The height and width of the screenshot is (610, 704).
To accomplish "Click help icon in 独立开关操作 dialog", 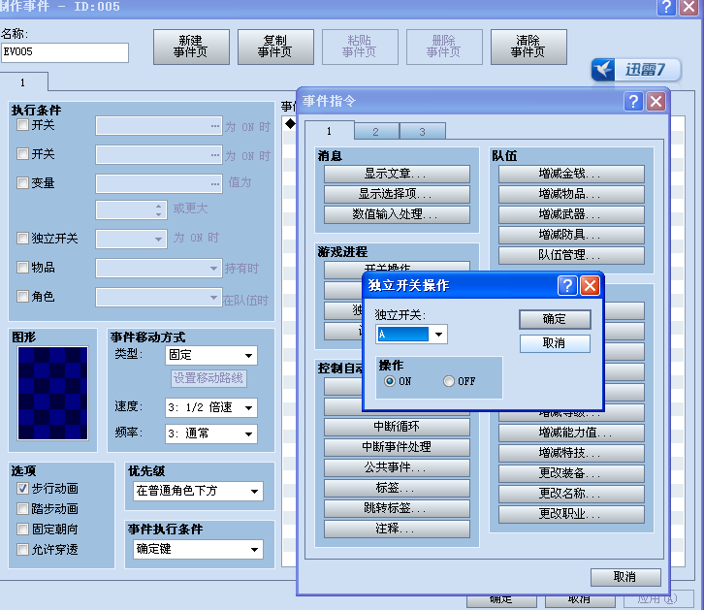I will pyautogui.click(x=567, y=285).
